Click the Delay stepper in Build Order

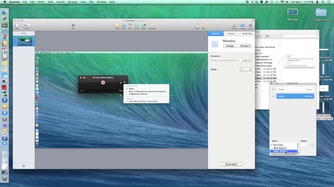(x=312, y=145)
